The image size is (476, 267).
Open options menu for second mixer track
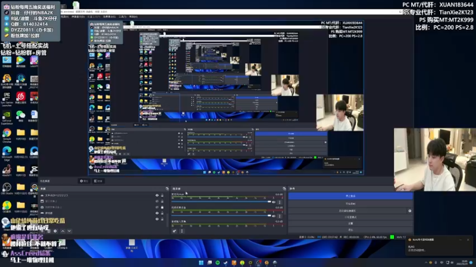[x=280, y=216]
